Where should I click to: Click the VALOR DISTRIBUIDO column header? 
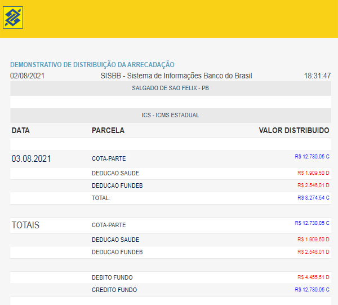point(294,130)
